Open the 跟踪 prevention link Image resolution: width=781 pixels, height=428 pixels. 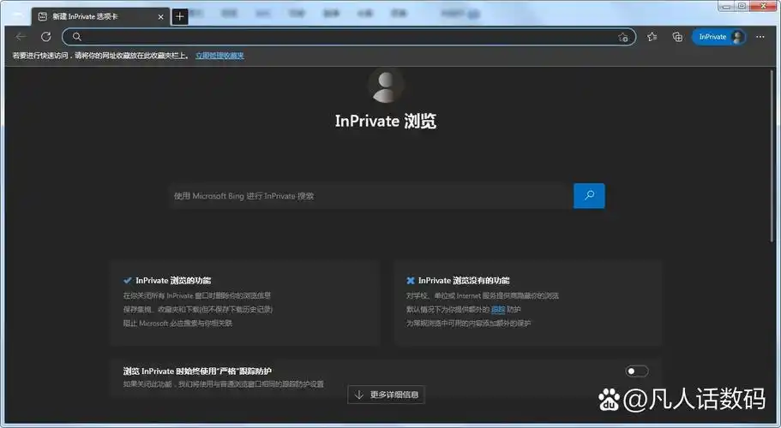(x=498, y=309)
